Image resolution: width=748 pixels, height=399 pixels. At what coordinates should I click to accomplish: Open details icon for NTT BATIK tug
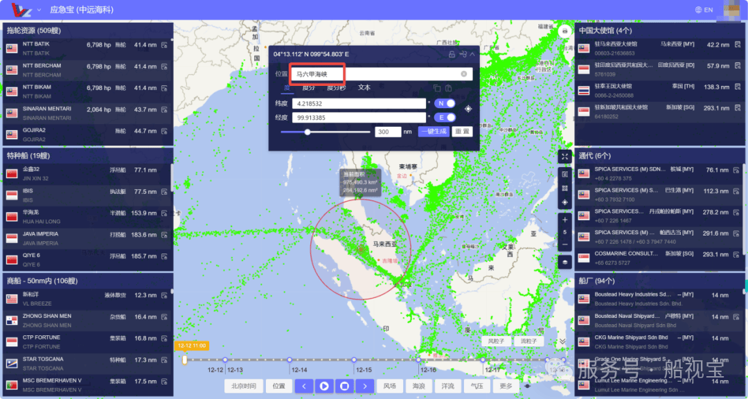[x=165, y=45]
